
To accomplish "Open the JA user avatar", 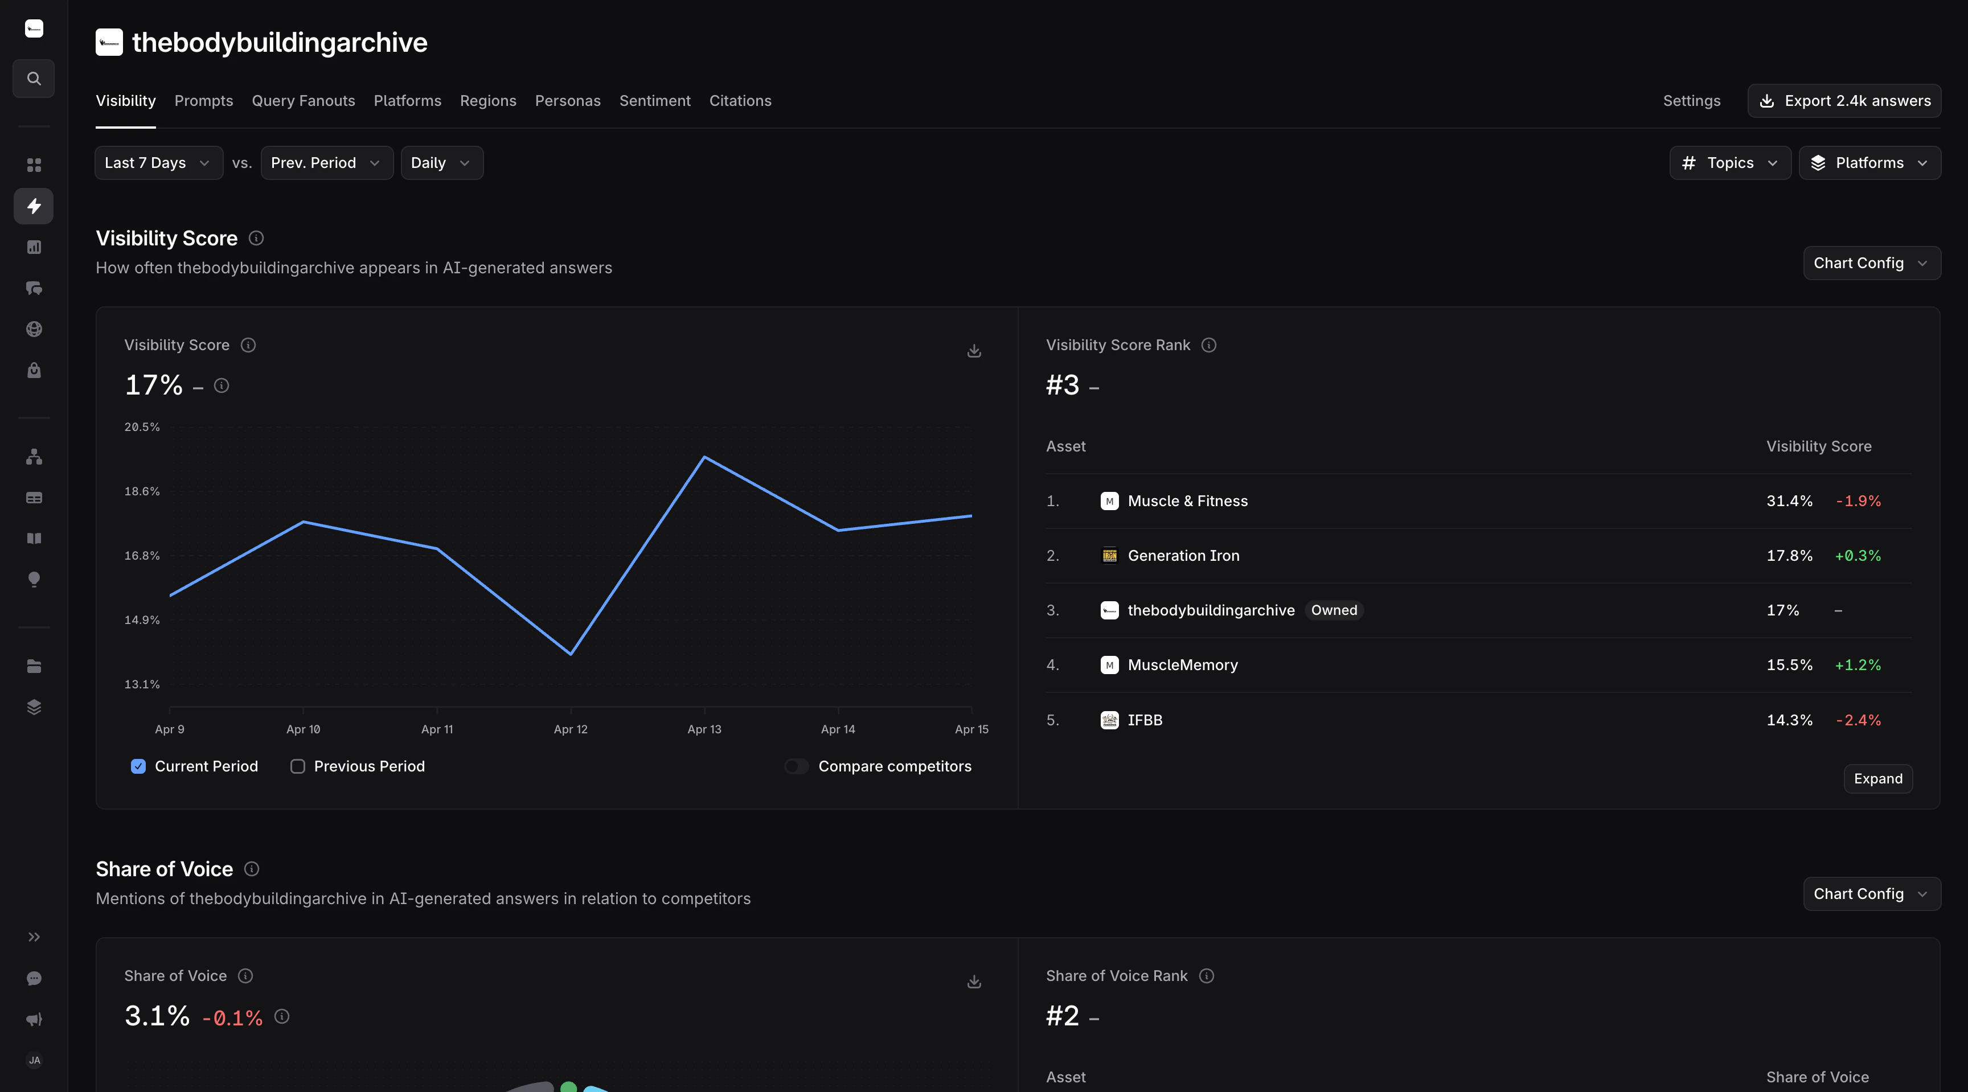I will click(x=34, y=1060).
